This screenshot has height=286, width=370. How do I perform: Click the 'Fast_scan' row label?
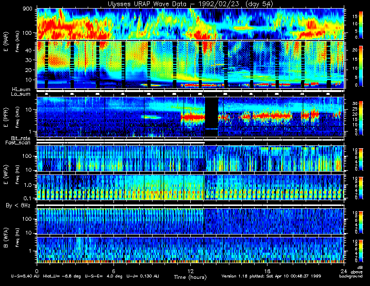point(18,143)
